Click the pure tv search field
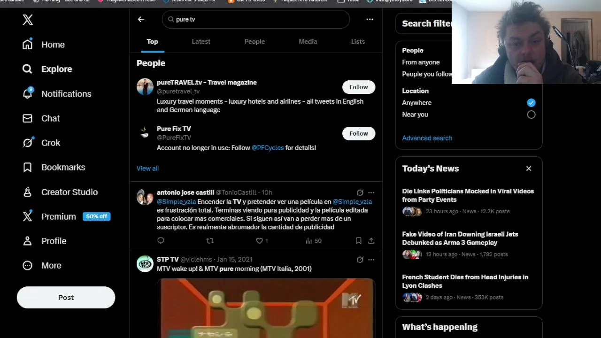This screenshot has width=601, height=338. click(256, 19)
